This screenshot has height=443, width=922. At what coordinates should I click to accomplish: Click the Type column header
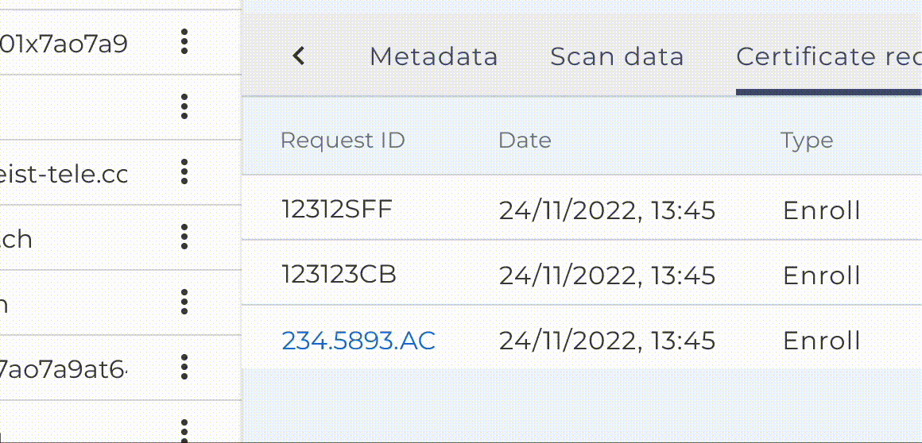[x=807, y=141]
